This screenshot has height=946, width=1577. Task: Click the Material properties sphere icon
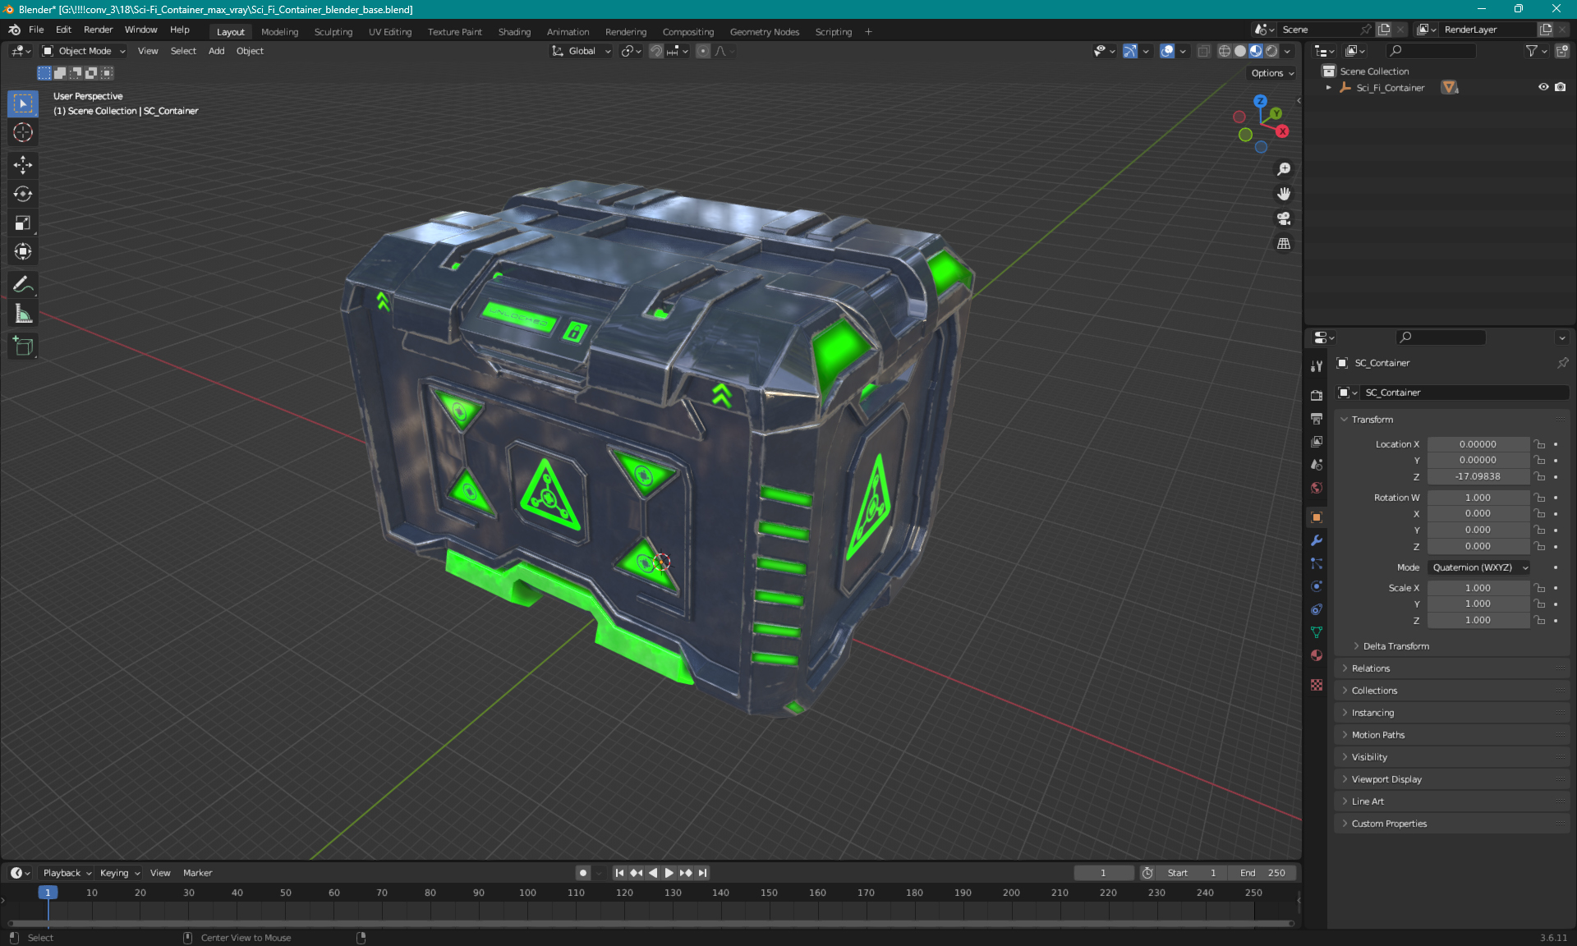(x=1317, y=662)
